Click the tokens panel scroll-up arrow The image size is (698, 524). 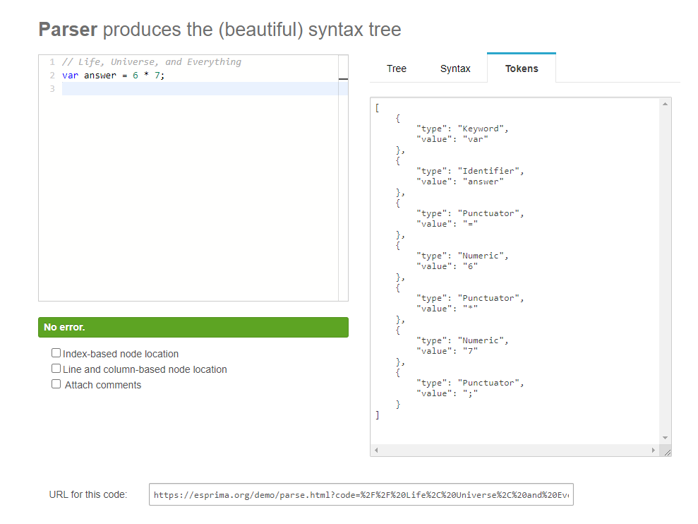pos(665,105)
